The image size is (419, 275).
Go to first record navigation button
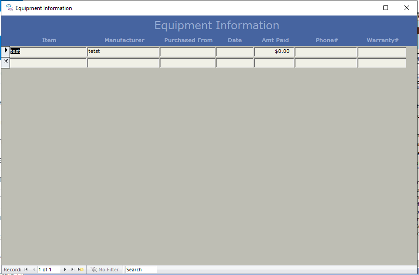click(26, 270)
